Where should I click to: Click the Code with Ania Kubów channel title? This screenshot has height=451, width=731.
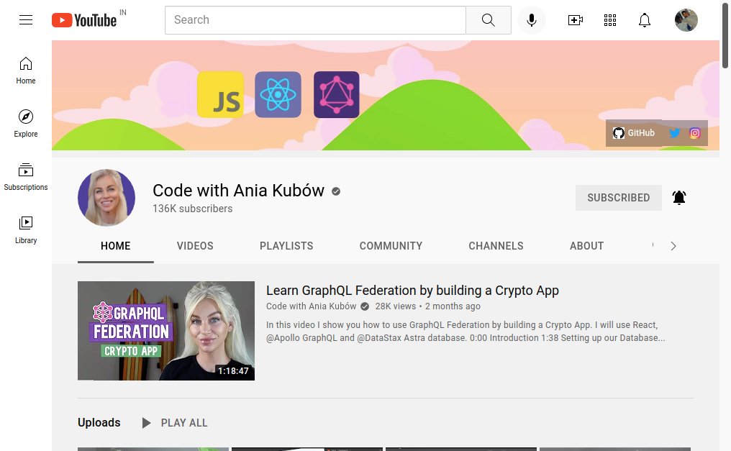tap(238, 191)
